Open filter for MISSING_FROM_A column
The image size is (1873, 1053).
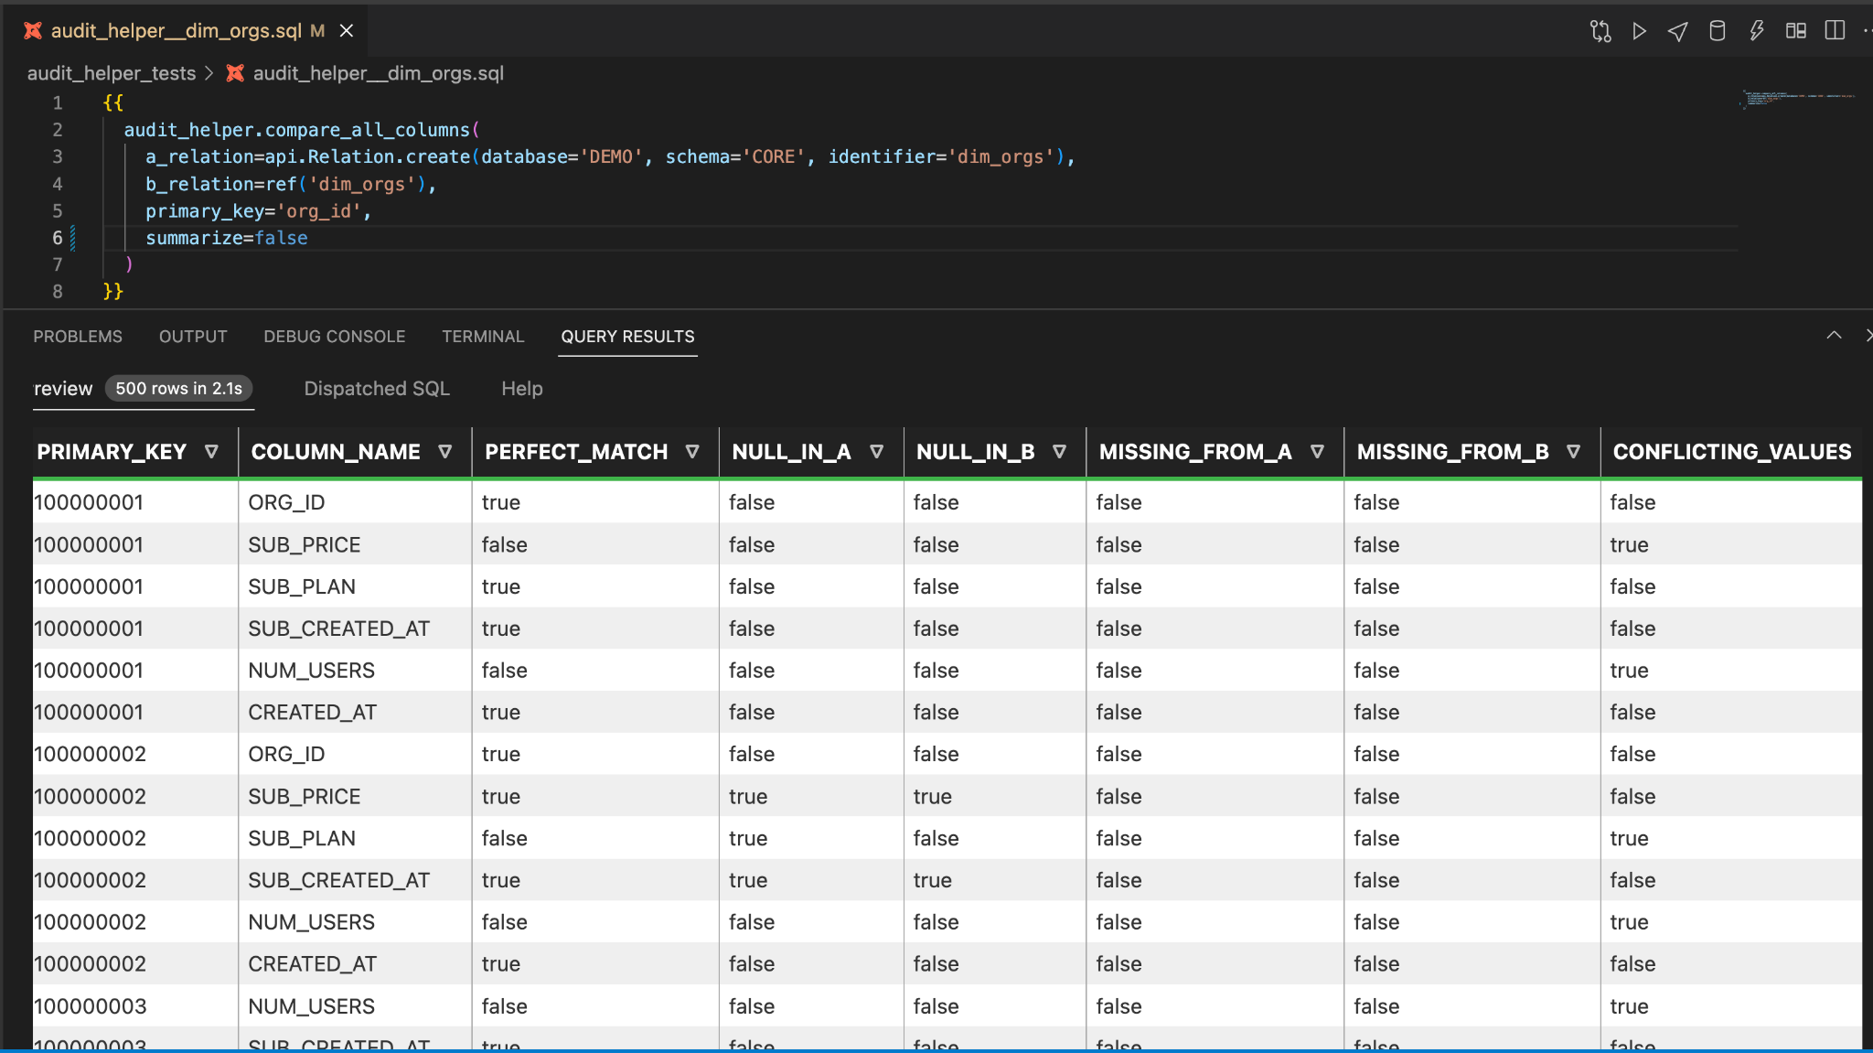pos(1318,451)
